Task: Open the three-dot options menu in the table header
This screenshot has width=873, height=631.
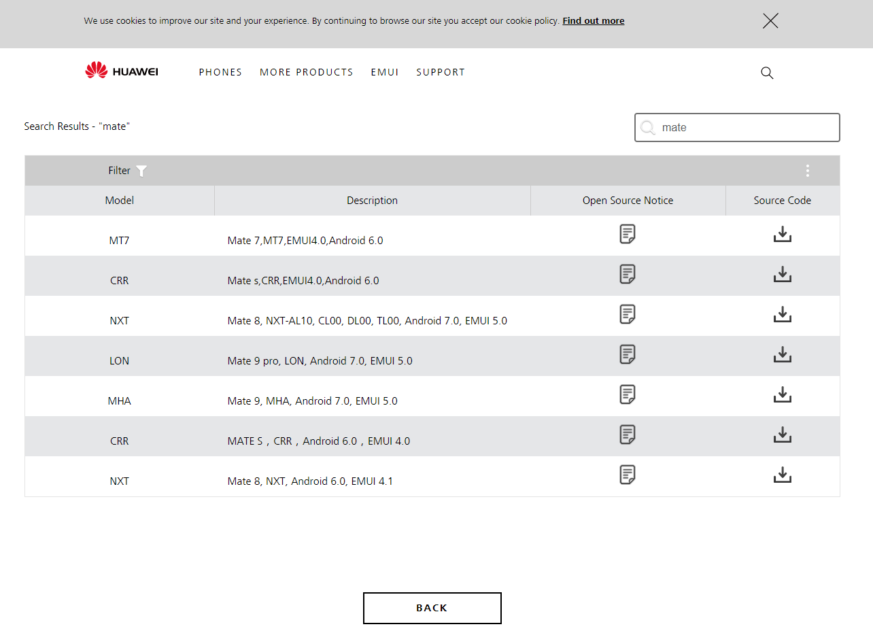Action: [x=807, y=171]
